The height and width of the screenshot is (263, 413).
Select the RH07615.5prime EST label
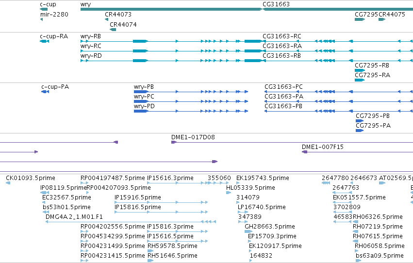(x=378, y=236)
